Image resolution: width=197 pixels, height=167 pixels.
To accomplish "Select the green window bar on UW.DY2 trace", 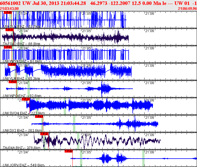I will pyautogui.click(x=74, y=124).
